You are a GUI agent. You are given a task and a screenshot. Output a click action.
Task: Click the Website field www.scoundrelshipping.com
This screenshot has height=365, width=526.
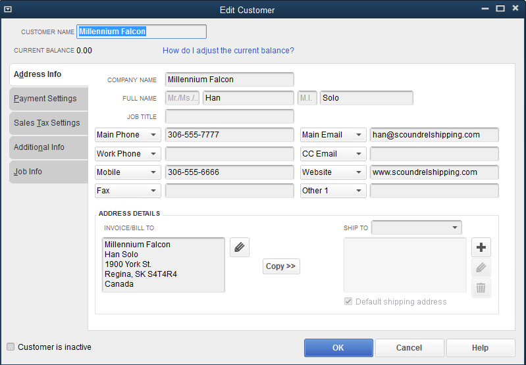click(434, 172)
